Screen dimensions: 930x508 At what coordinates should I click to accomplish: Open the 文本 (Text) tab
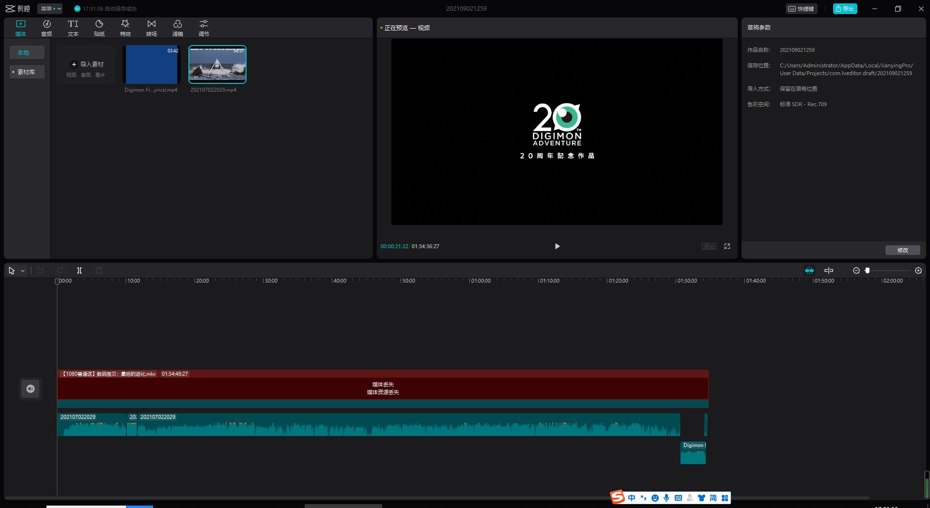click(73, 28)
